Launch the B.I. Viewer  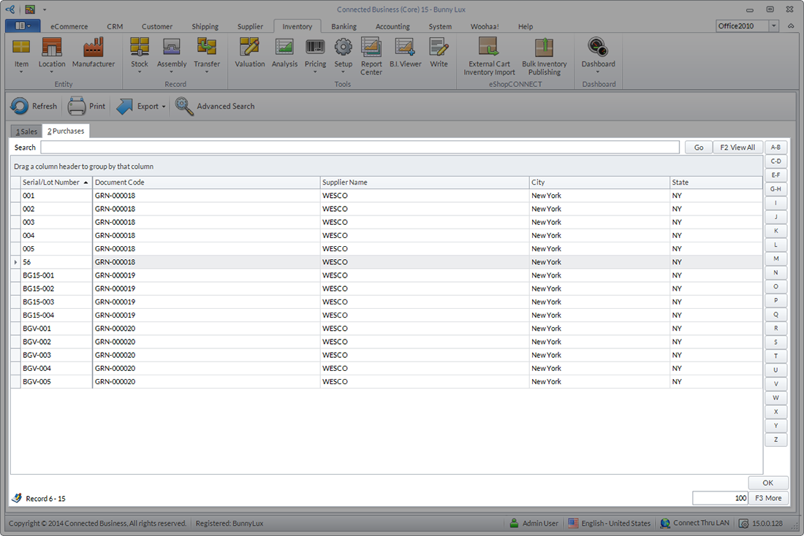(x=405, y=53)
